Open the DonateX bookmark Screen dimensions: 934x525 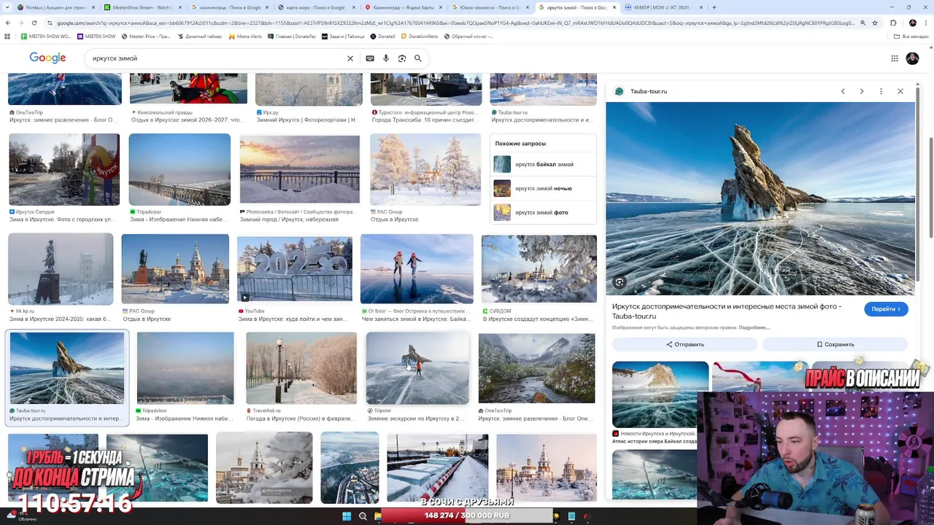click(x=383, y=36)
